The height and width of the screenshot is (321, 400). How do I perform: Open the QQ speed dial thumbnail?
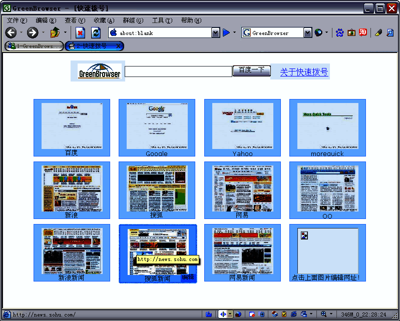click(x=327, y=188)
